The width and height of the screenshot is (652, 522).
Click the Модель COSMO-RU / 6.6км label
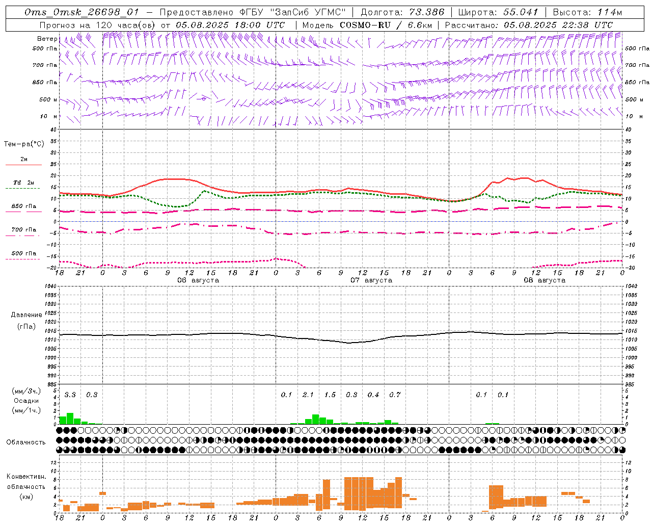coord(367,25)
